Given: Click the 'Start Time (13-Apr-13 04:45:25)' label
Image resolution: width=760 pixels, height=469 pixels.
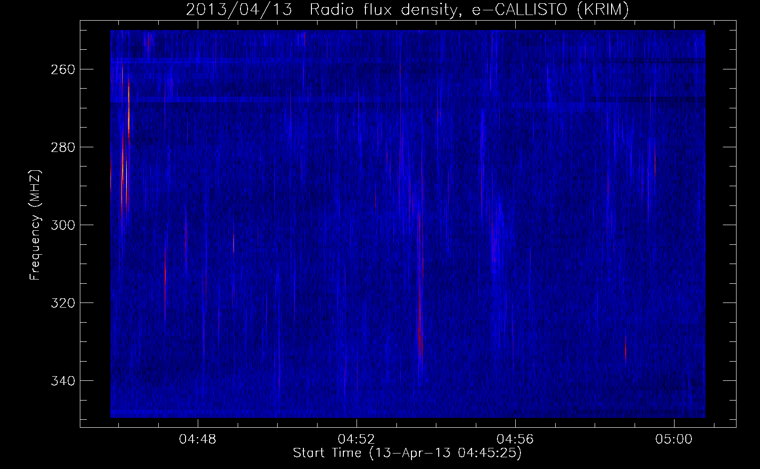Looking at the screenshot, I should 407,453.
